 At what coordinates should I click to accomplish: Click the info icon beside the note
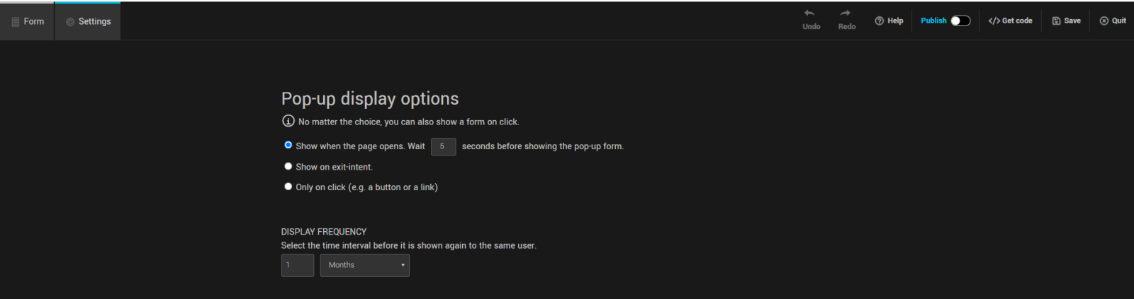288,121
